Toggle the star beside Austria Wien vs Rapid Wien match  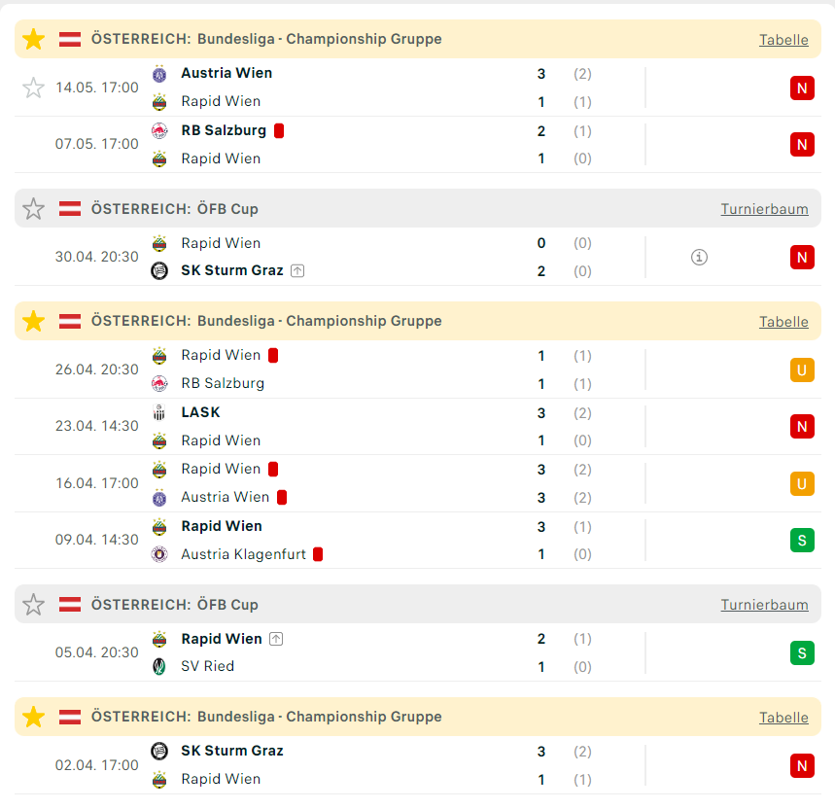point(33,88)
